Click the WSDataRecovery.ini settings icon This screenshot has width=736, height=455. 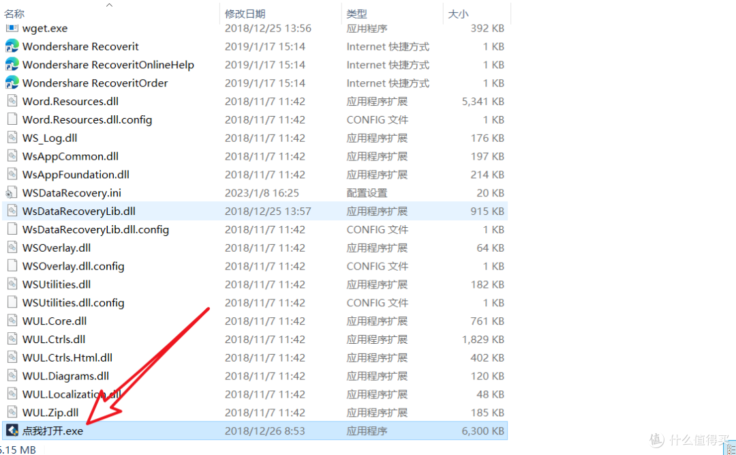pos(12,193)
